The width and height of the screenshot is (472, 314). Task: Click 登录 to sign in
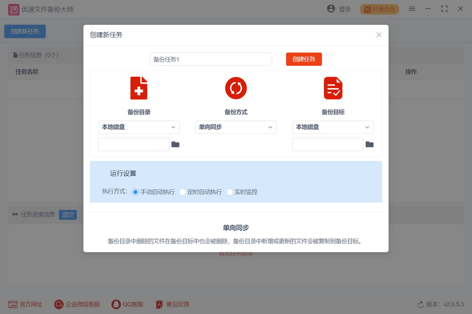click(x=339, y=8)
